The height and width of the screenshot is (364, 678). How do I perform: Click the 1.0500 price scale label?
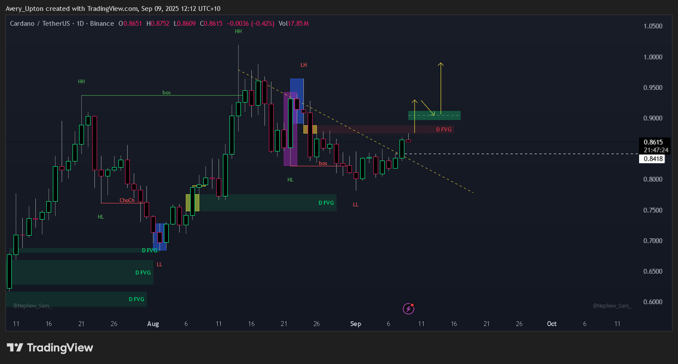click(x=653, y=26)
